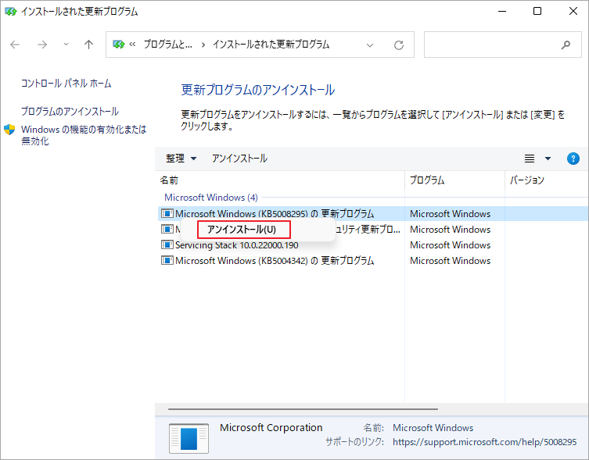The width and height of the screenshot is (589, 460).
Task: Sort by バージョン column header
Action: pyautogui.click(x=547, y=180)
